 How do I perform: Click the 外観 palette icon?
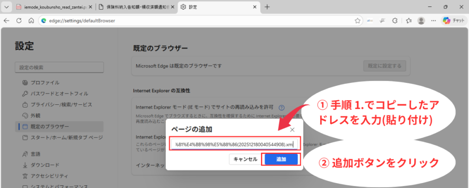[25, 115]
